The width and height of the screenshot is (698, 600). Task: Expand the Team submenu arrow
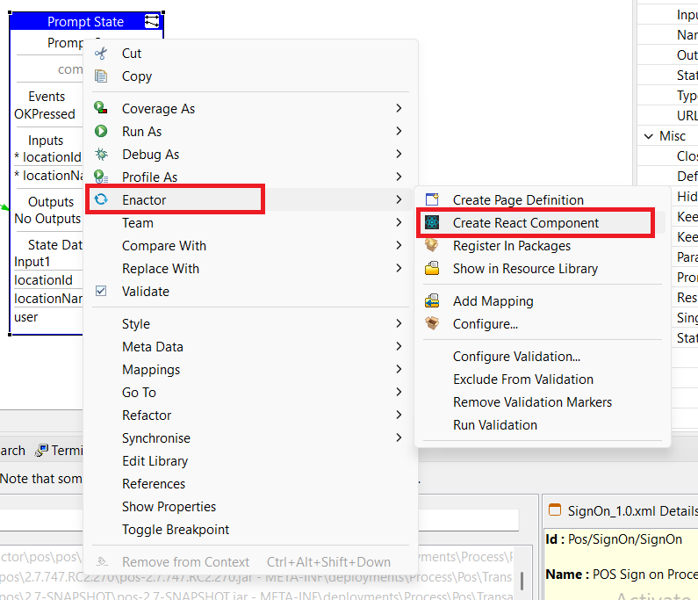tap(399, 222)
